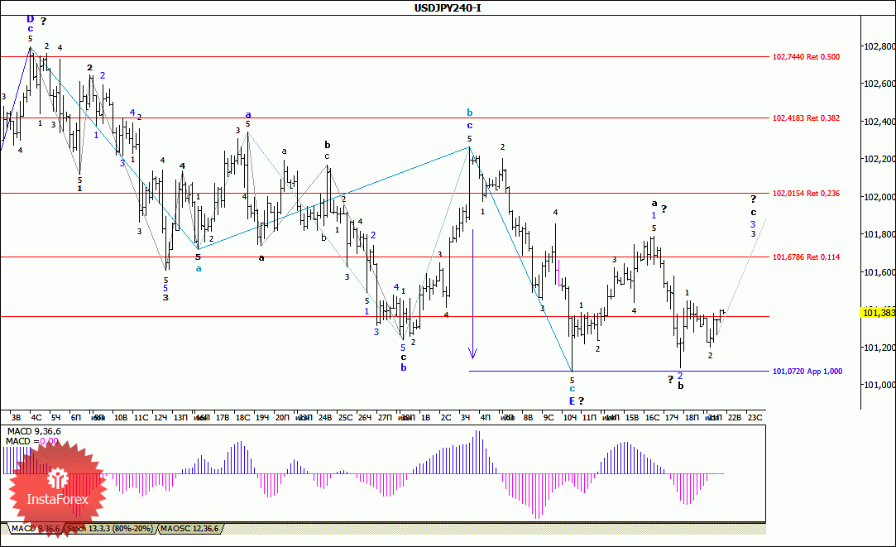Click the purple E wave label at bottom

coord(571,401)
